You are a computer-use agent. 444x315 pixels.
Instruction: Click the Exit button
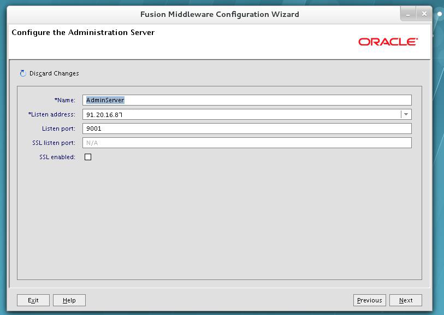click(33, 300)
